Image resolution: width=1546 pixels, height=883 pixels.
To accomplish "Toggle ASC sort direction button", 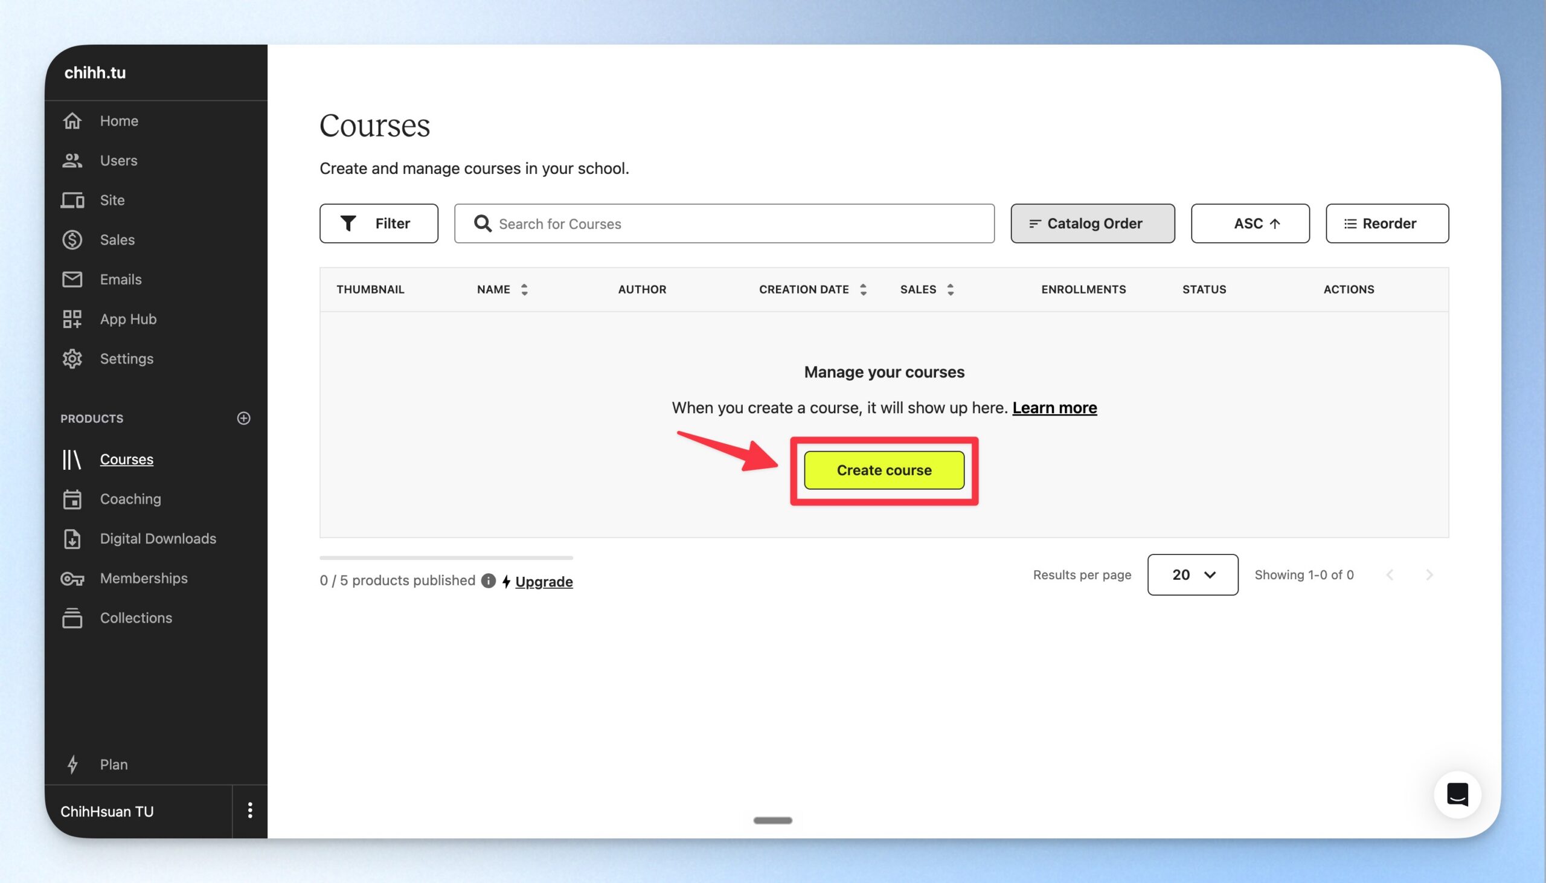I will pyautogui.click(x=1249, y=223).
